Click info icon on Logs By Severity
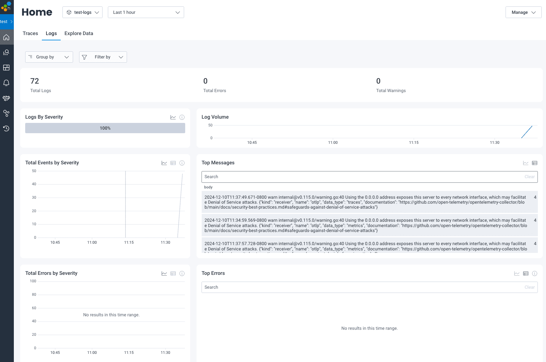Screen dimensions: 546x362 (182, 117)
